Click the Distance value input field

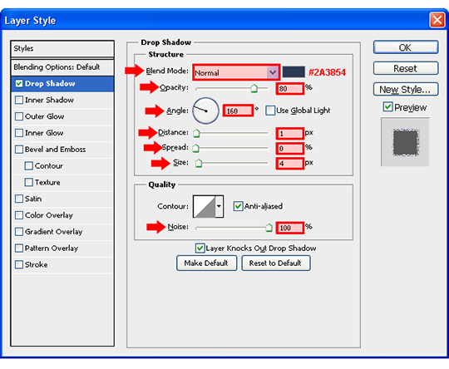[x=290, y=134]
